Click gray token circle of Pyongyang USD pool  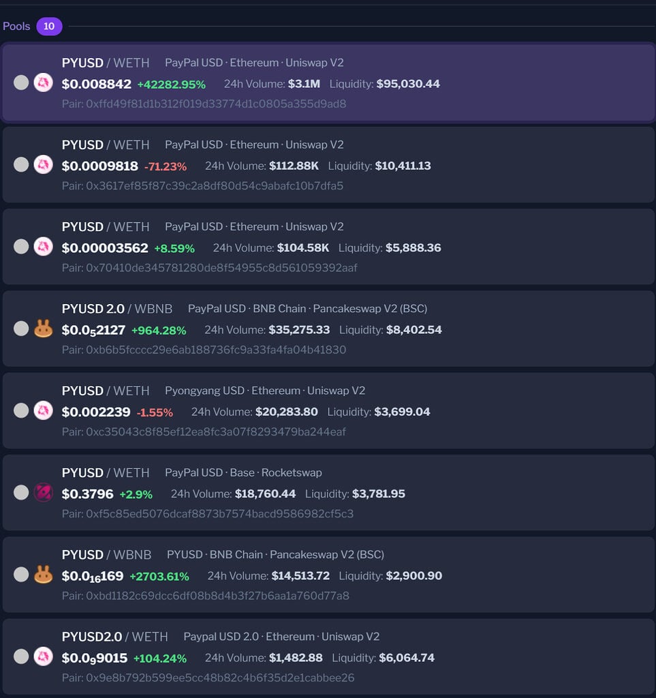21,410
